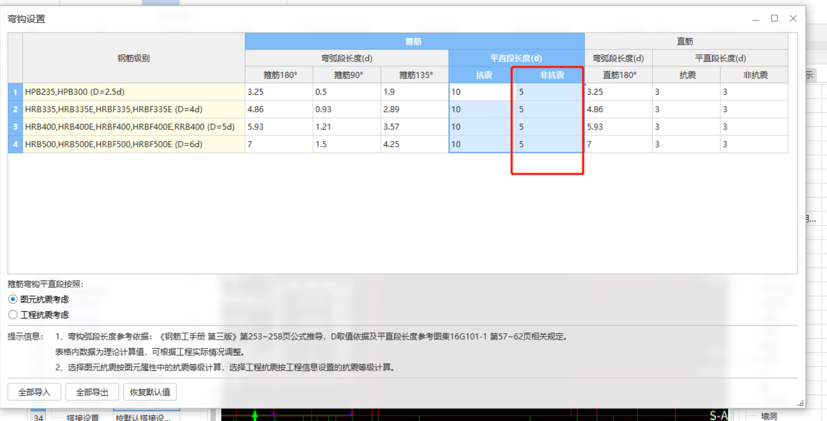Click the HRB335,HRB335E row label
The height and width of the screenshot is (421, 827).
click(x=133, y=109)
